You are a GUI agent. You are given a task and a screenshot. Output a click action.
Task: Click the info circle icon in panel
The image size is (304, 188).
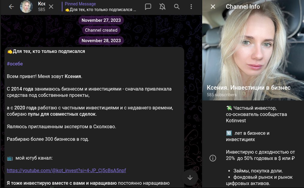point(213,158)
